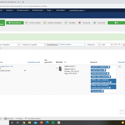
Task: Click the pencil edit icon in product row
Action: pos(25,70)
